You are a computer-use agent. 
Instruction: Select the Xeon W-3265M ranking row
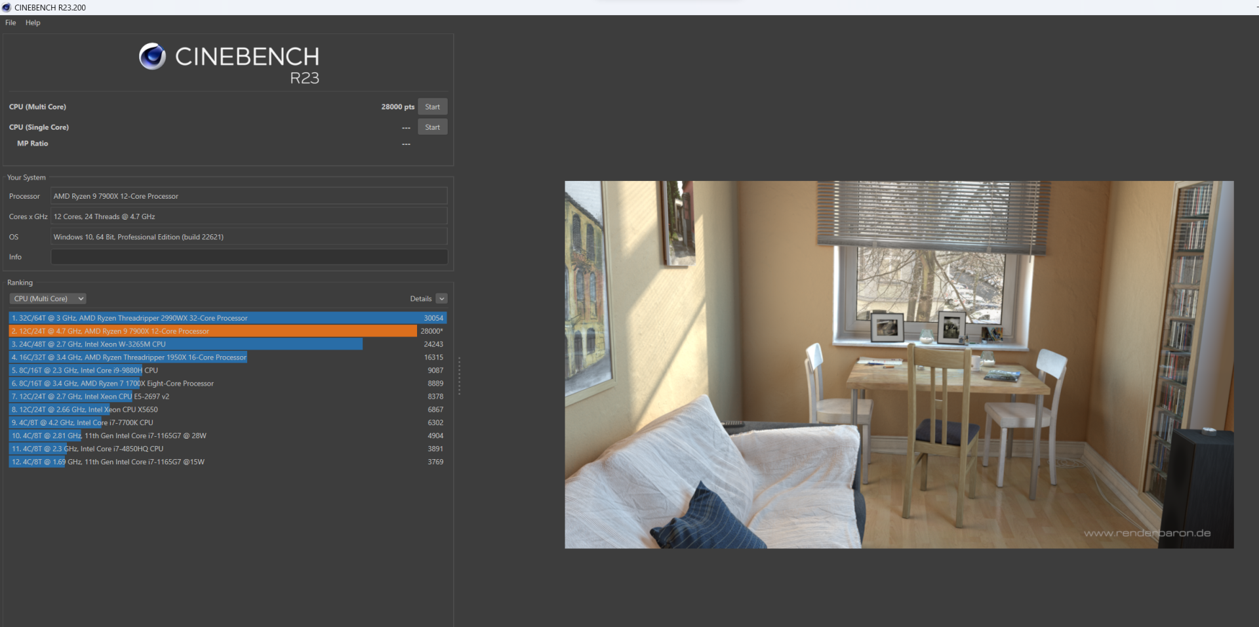[228, 344]
